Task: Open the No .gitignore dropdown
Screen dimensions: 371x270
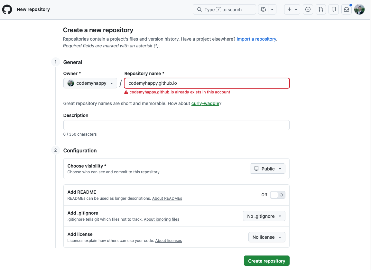Action: click(x=264, y=216)
